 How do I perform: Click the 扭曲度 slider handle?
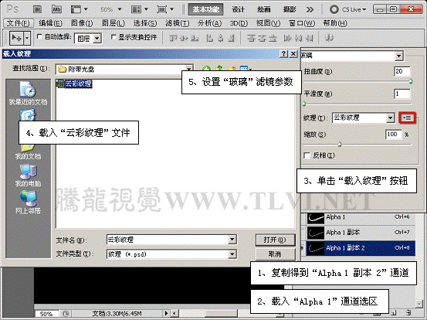tap(411, 81)
